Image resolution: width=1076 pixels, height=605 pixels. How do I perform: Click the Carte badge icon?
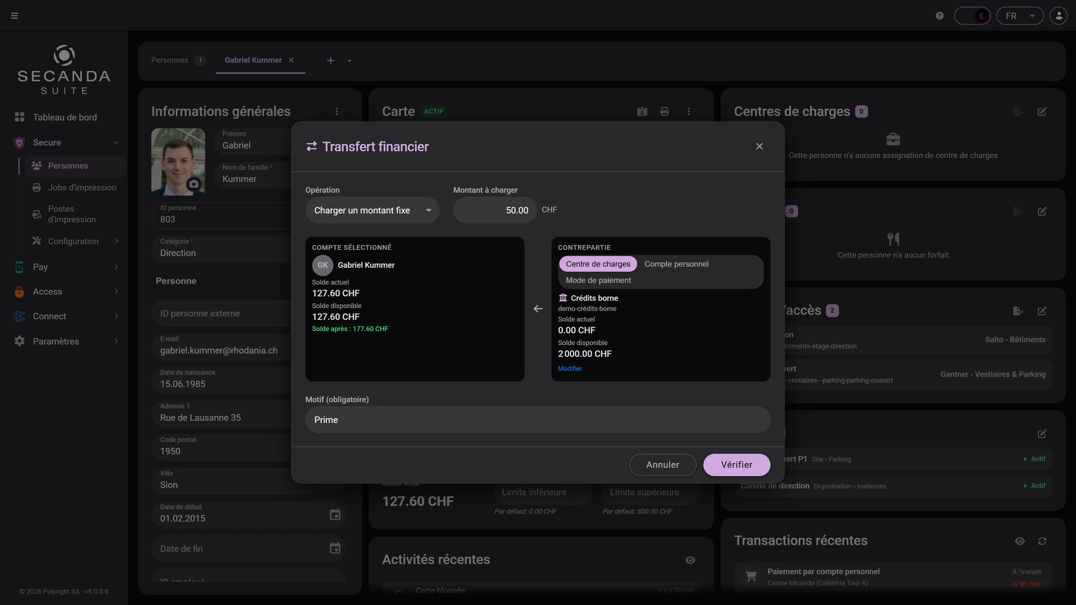click(x=642, y=111)
